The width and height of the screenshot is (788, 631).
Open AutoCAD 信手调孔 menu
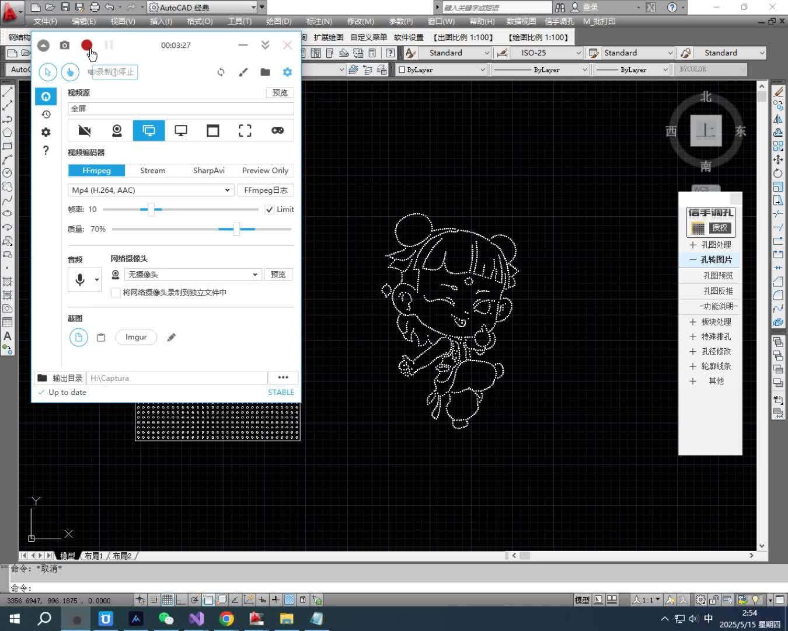(x=559, y=21)
